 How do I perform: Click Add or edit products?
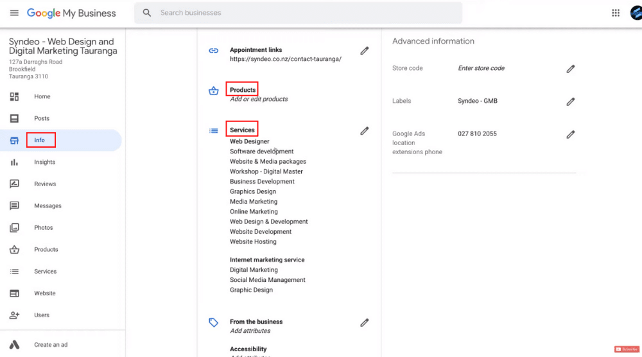coord(259,99)
